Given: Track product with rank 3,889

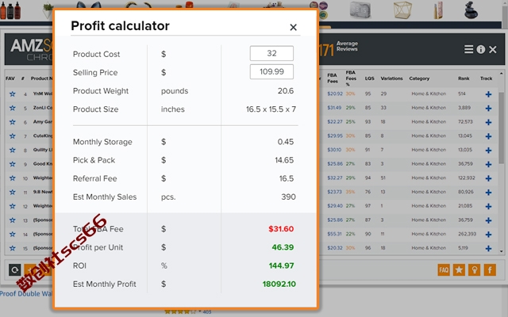Looking at the screenshot, I should [x=489, y=108].
